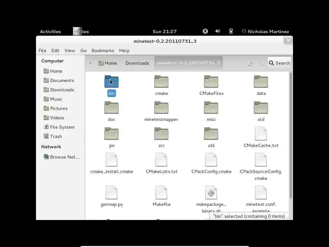
Task: Open Documents in the sidebar
Action: (59, 80)
